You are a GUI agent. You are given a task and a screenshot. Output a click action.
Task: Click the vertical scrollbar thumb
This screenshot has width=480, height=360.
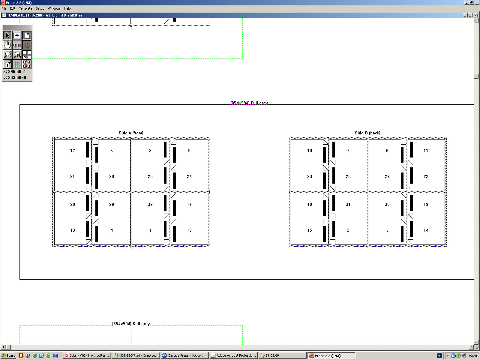pyautogui.click(x=476, y=76)
